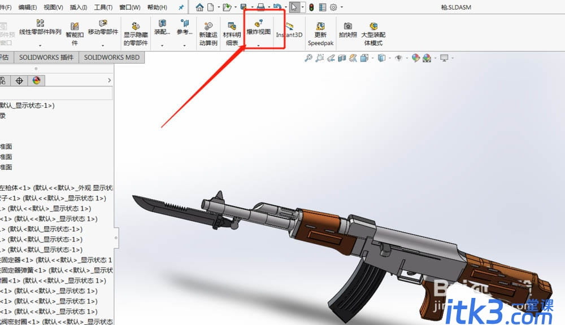Screen dimensions: 565x325
Task: Click the Edit Appearance color ball icon
Action: click(416, 58)
